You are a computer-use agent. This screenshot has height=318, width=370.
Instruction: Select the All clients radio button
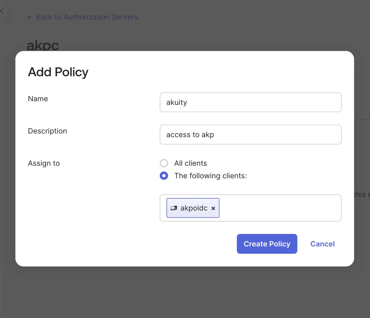pyautogui.click(x=164, y=163)
